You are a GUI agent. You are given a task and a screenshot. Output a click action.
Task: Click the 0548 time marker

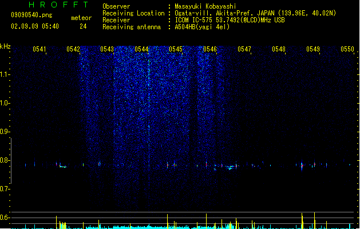click(x=279, y=49)
